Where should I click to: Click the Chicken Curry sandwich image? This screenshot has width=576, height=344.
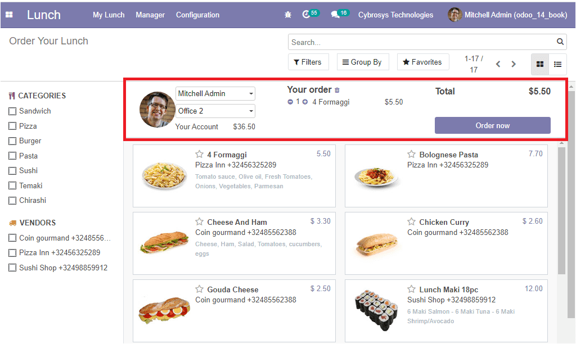(376, 244)
